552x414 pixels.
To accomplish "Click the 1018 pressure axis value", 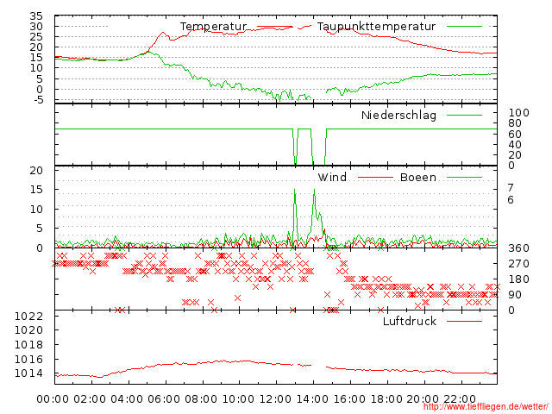I will 28,345.
